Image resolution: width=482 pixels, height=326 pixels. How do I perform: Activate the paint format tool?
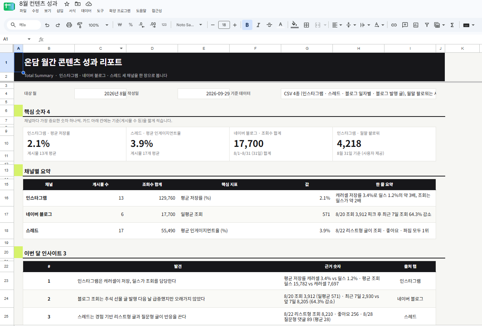[x=80, y=25]
